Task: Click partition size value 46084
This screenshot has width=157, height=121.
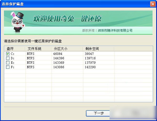Action: coord(58,54)
